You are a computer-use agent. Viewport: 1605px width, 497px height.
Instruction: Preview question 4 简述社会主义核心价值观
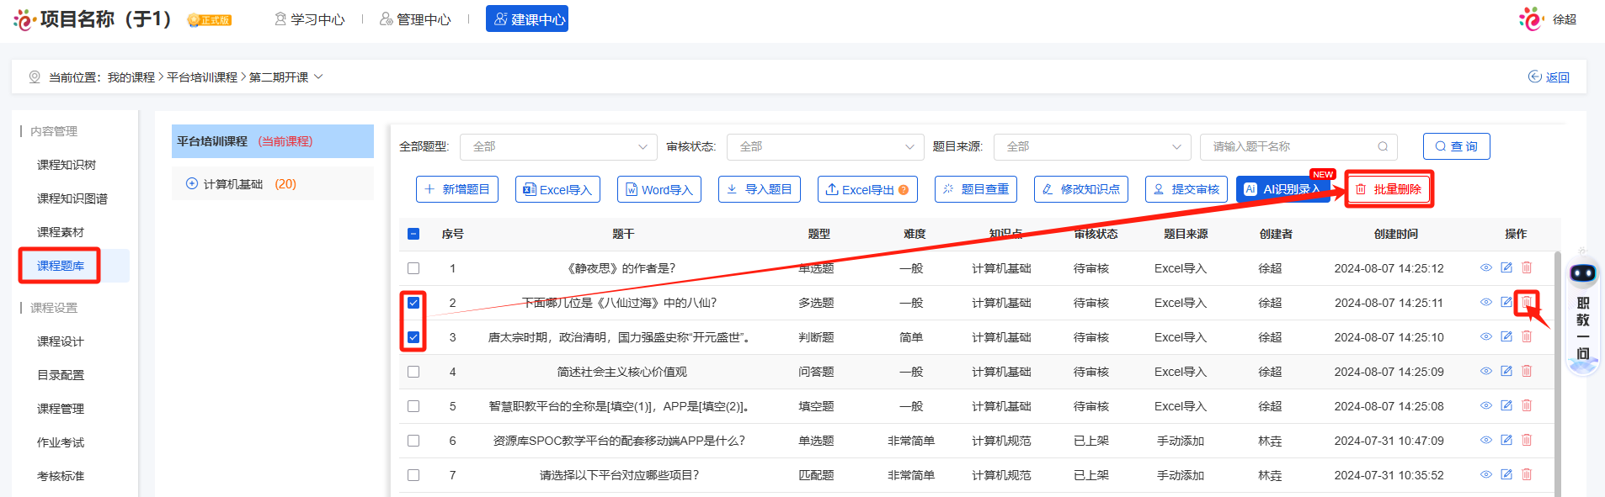[1486, 371]
